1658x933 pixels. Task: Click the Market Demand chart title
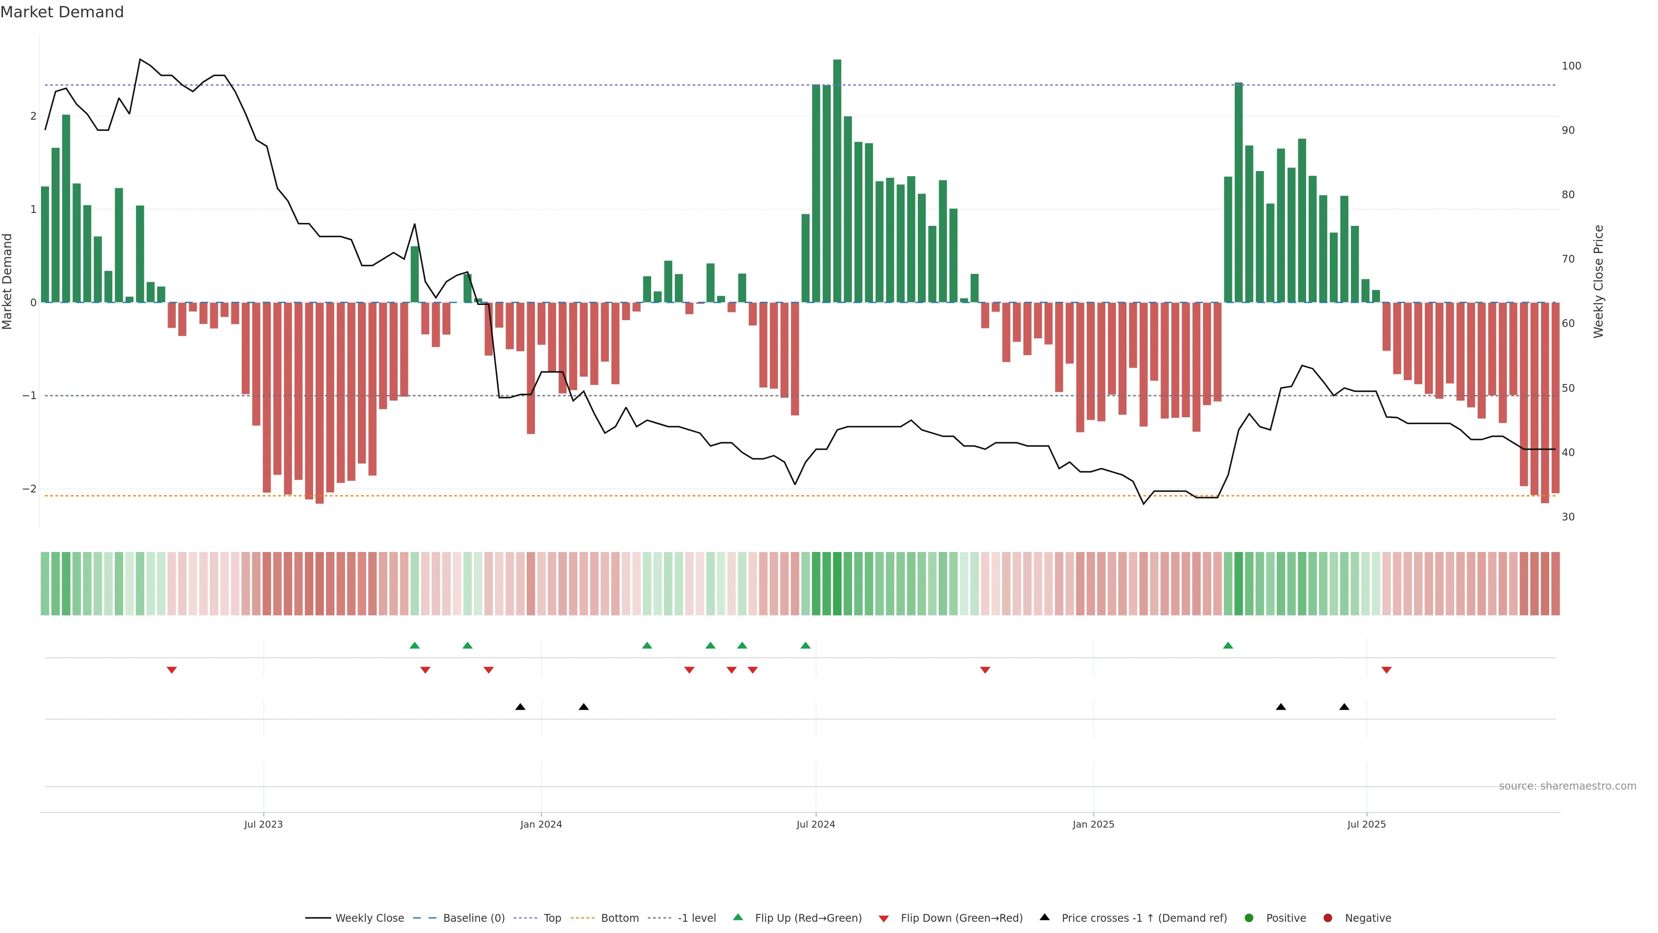62,12
